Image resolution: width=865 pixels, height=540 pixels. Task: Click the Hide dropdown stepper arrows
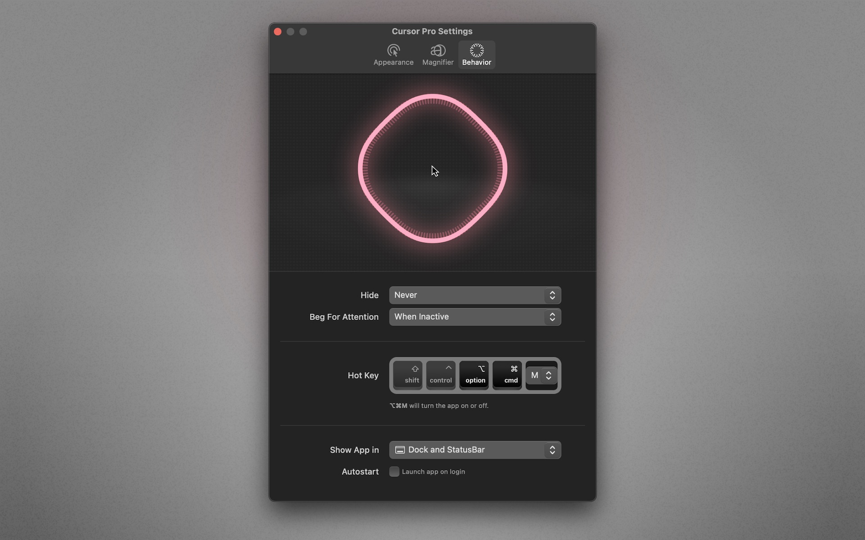tap(552, 295)
